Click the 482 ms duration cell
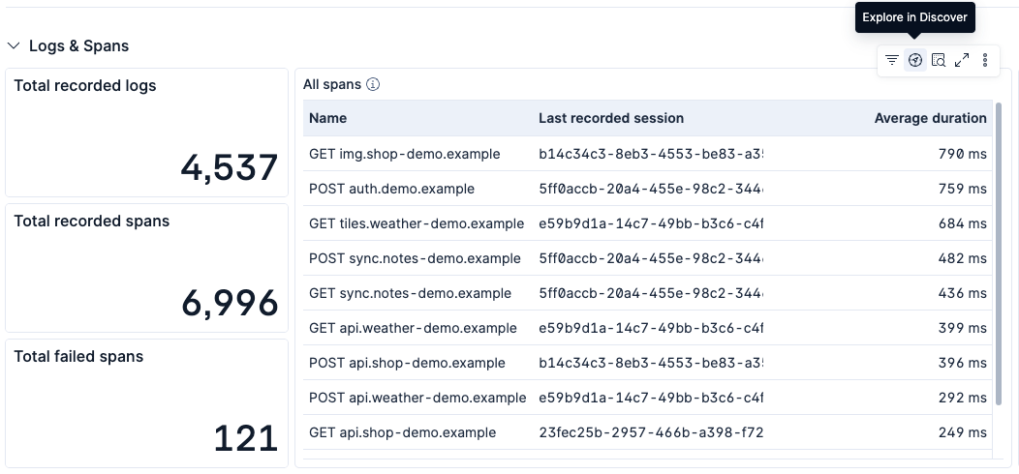Screen dimensions: 1019x474 point(963,258)
